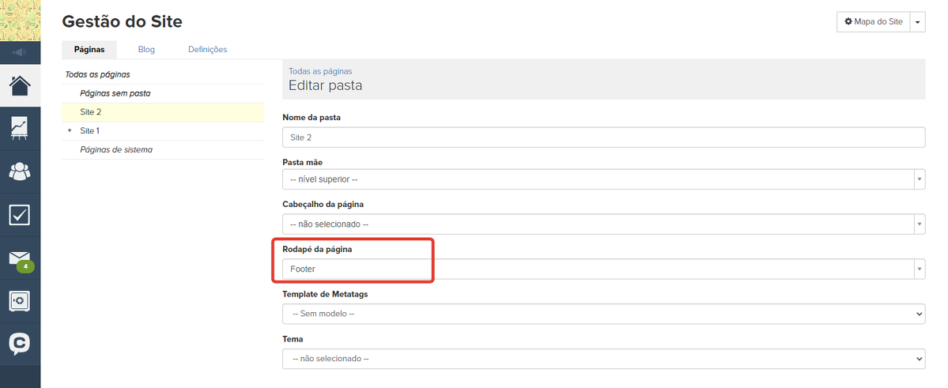The width and height of the screenshot is (948, 388).
Task: Open the Pasta mãe dropdown
Action: [x=603, y=179]
